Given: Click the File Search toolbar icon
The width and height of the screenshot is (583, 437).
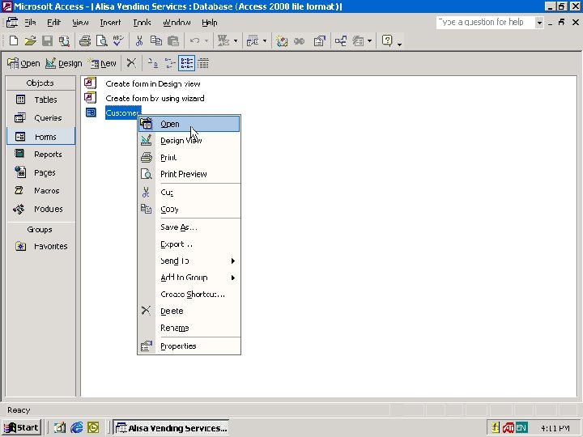Looking at the screenshot, I should (64, 41).
